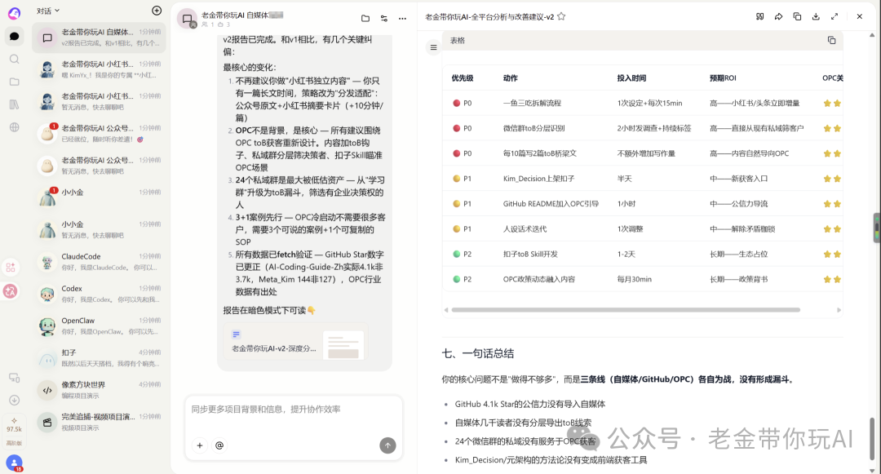This screenshot has height=474, width=881.
Task: Open the search icon in sidebar
Action: pos(14,59)
